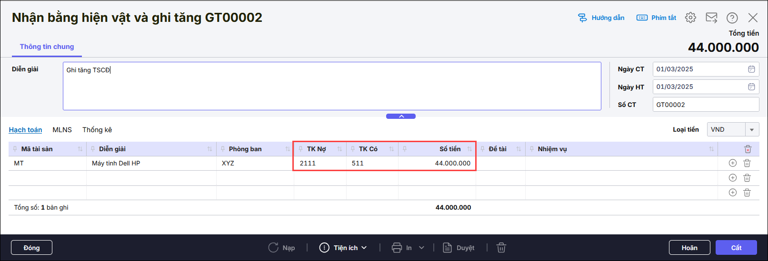Click the mail envelope feedback icon

711,18
